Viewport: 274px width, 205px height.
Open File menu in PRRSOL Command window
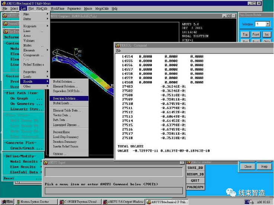tap(118, 51)
